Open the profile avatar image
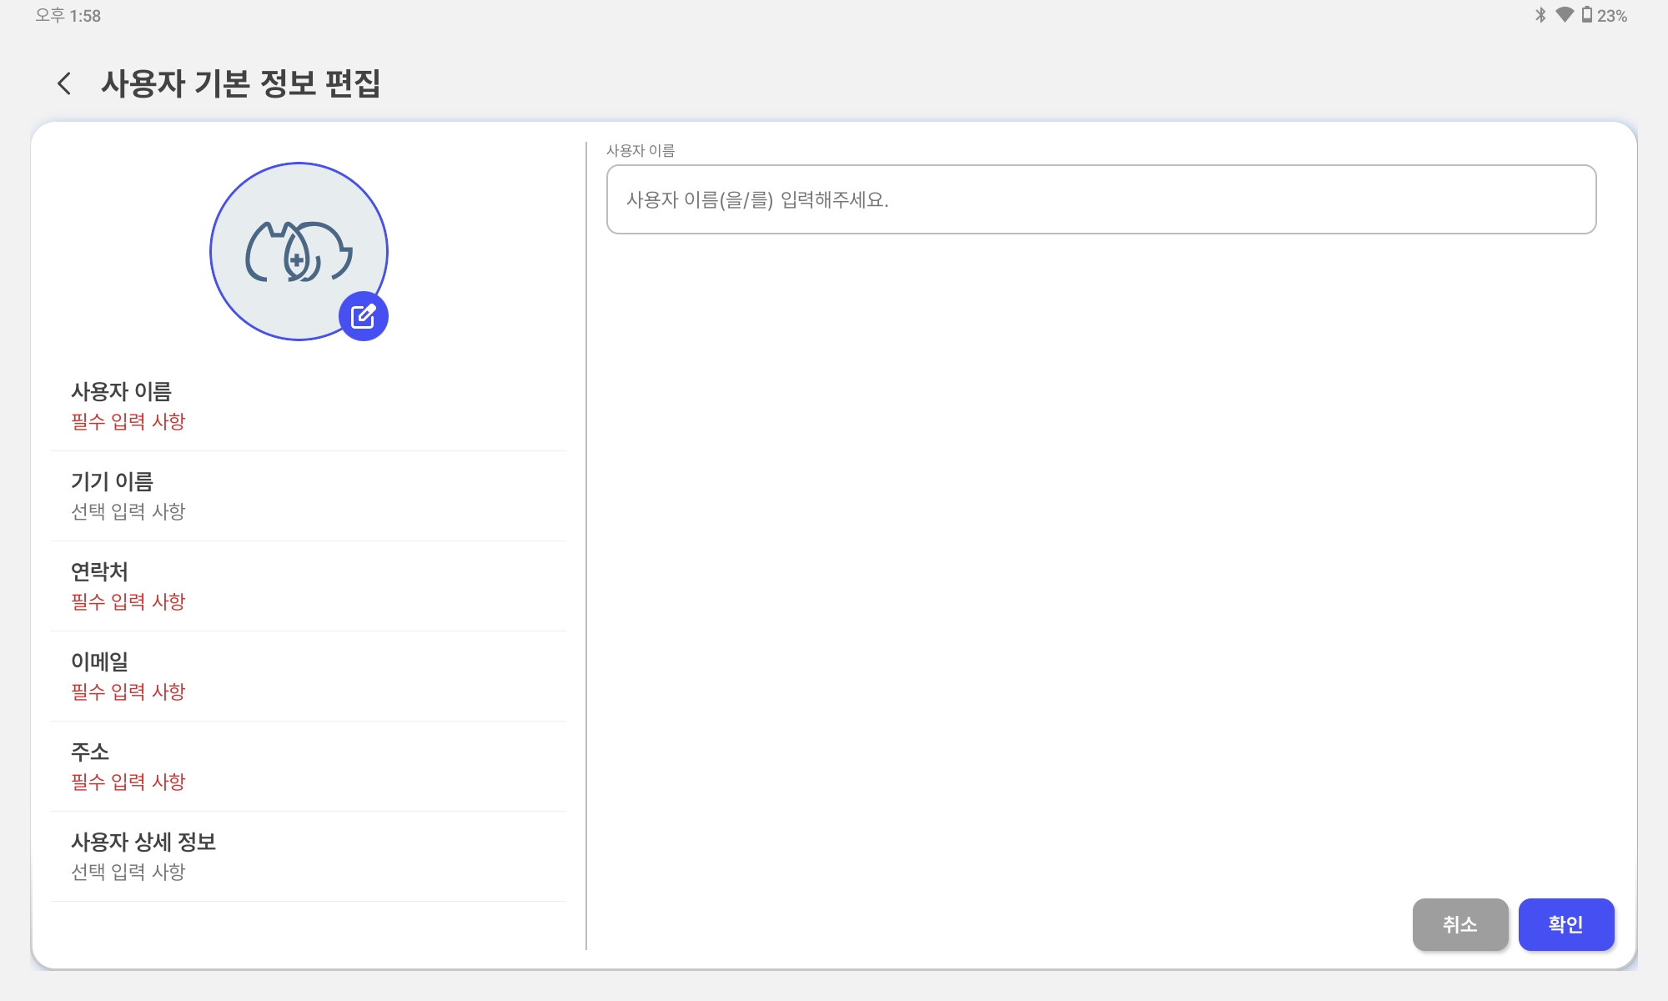 (299, 251)
